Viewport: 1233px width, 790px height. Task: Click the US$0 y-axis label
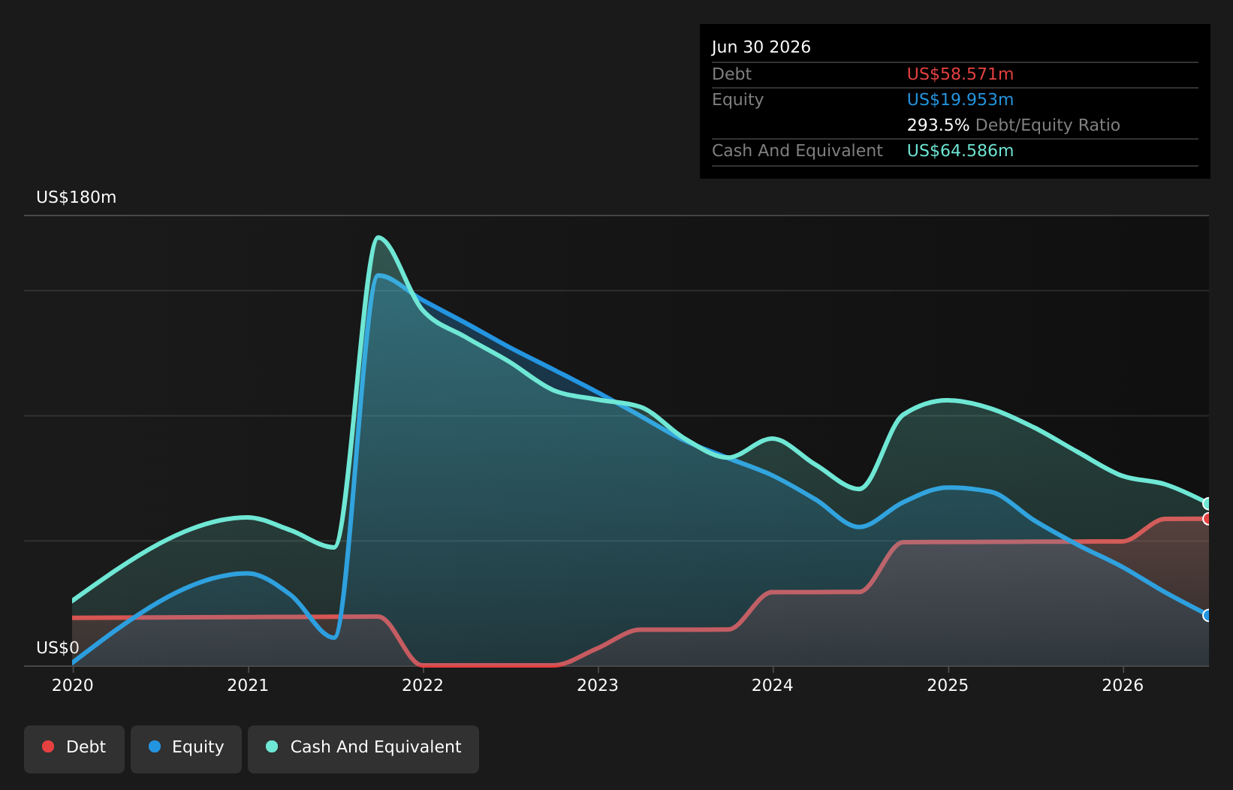58,648
